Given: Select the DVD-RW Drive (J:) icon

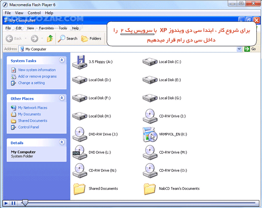Looking at the screenshot, I should [x=80, y=134].
